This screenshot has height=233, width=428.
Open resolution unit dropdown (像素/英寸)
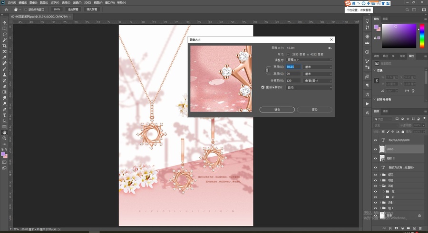(318, 81)
